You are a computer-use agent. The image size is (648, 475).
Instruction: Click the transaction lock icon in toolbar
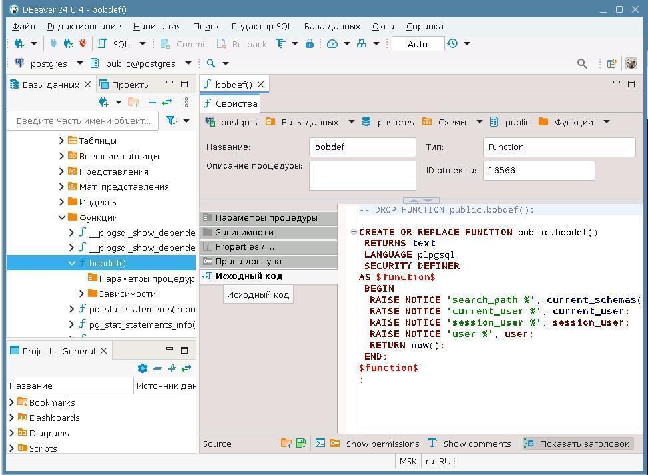tap(310, 44)
